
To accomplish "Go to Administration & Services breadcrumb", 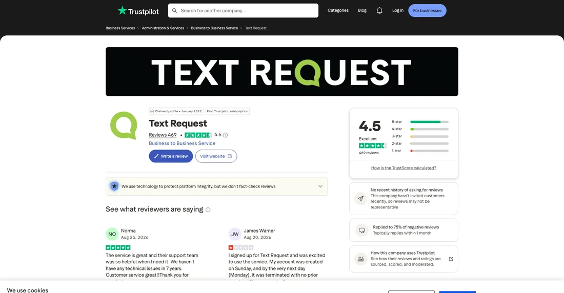I will click(163, 28).
